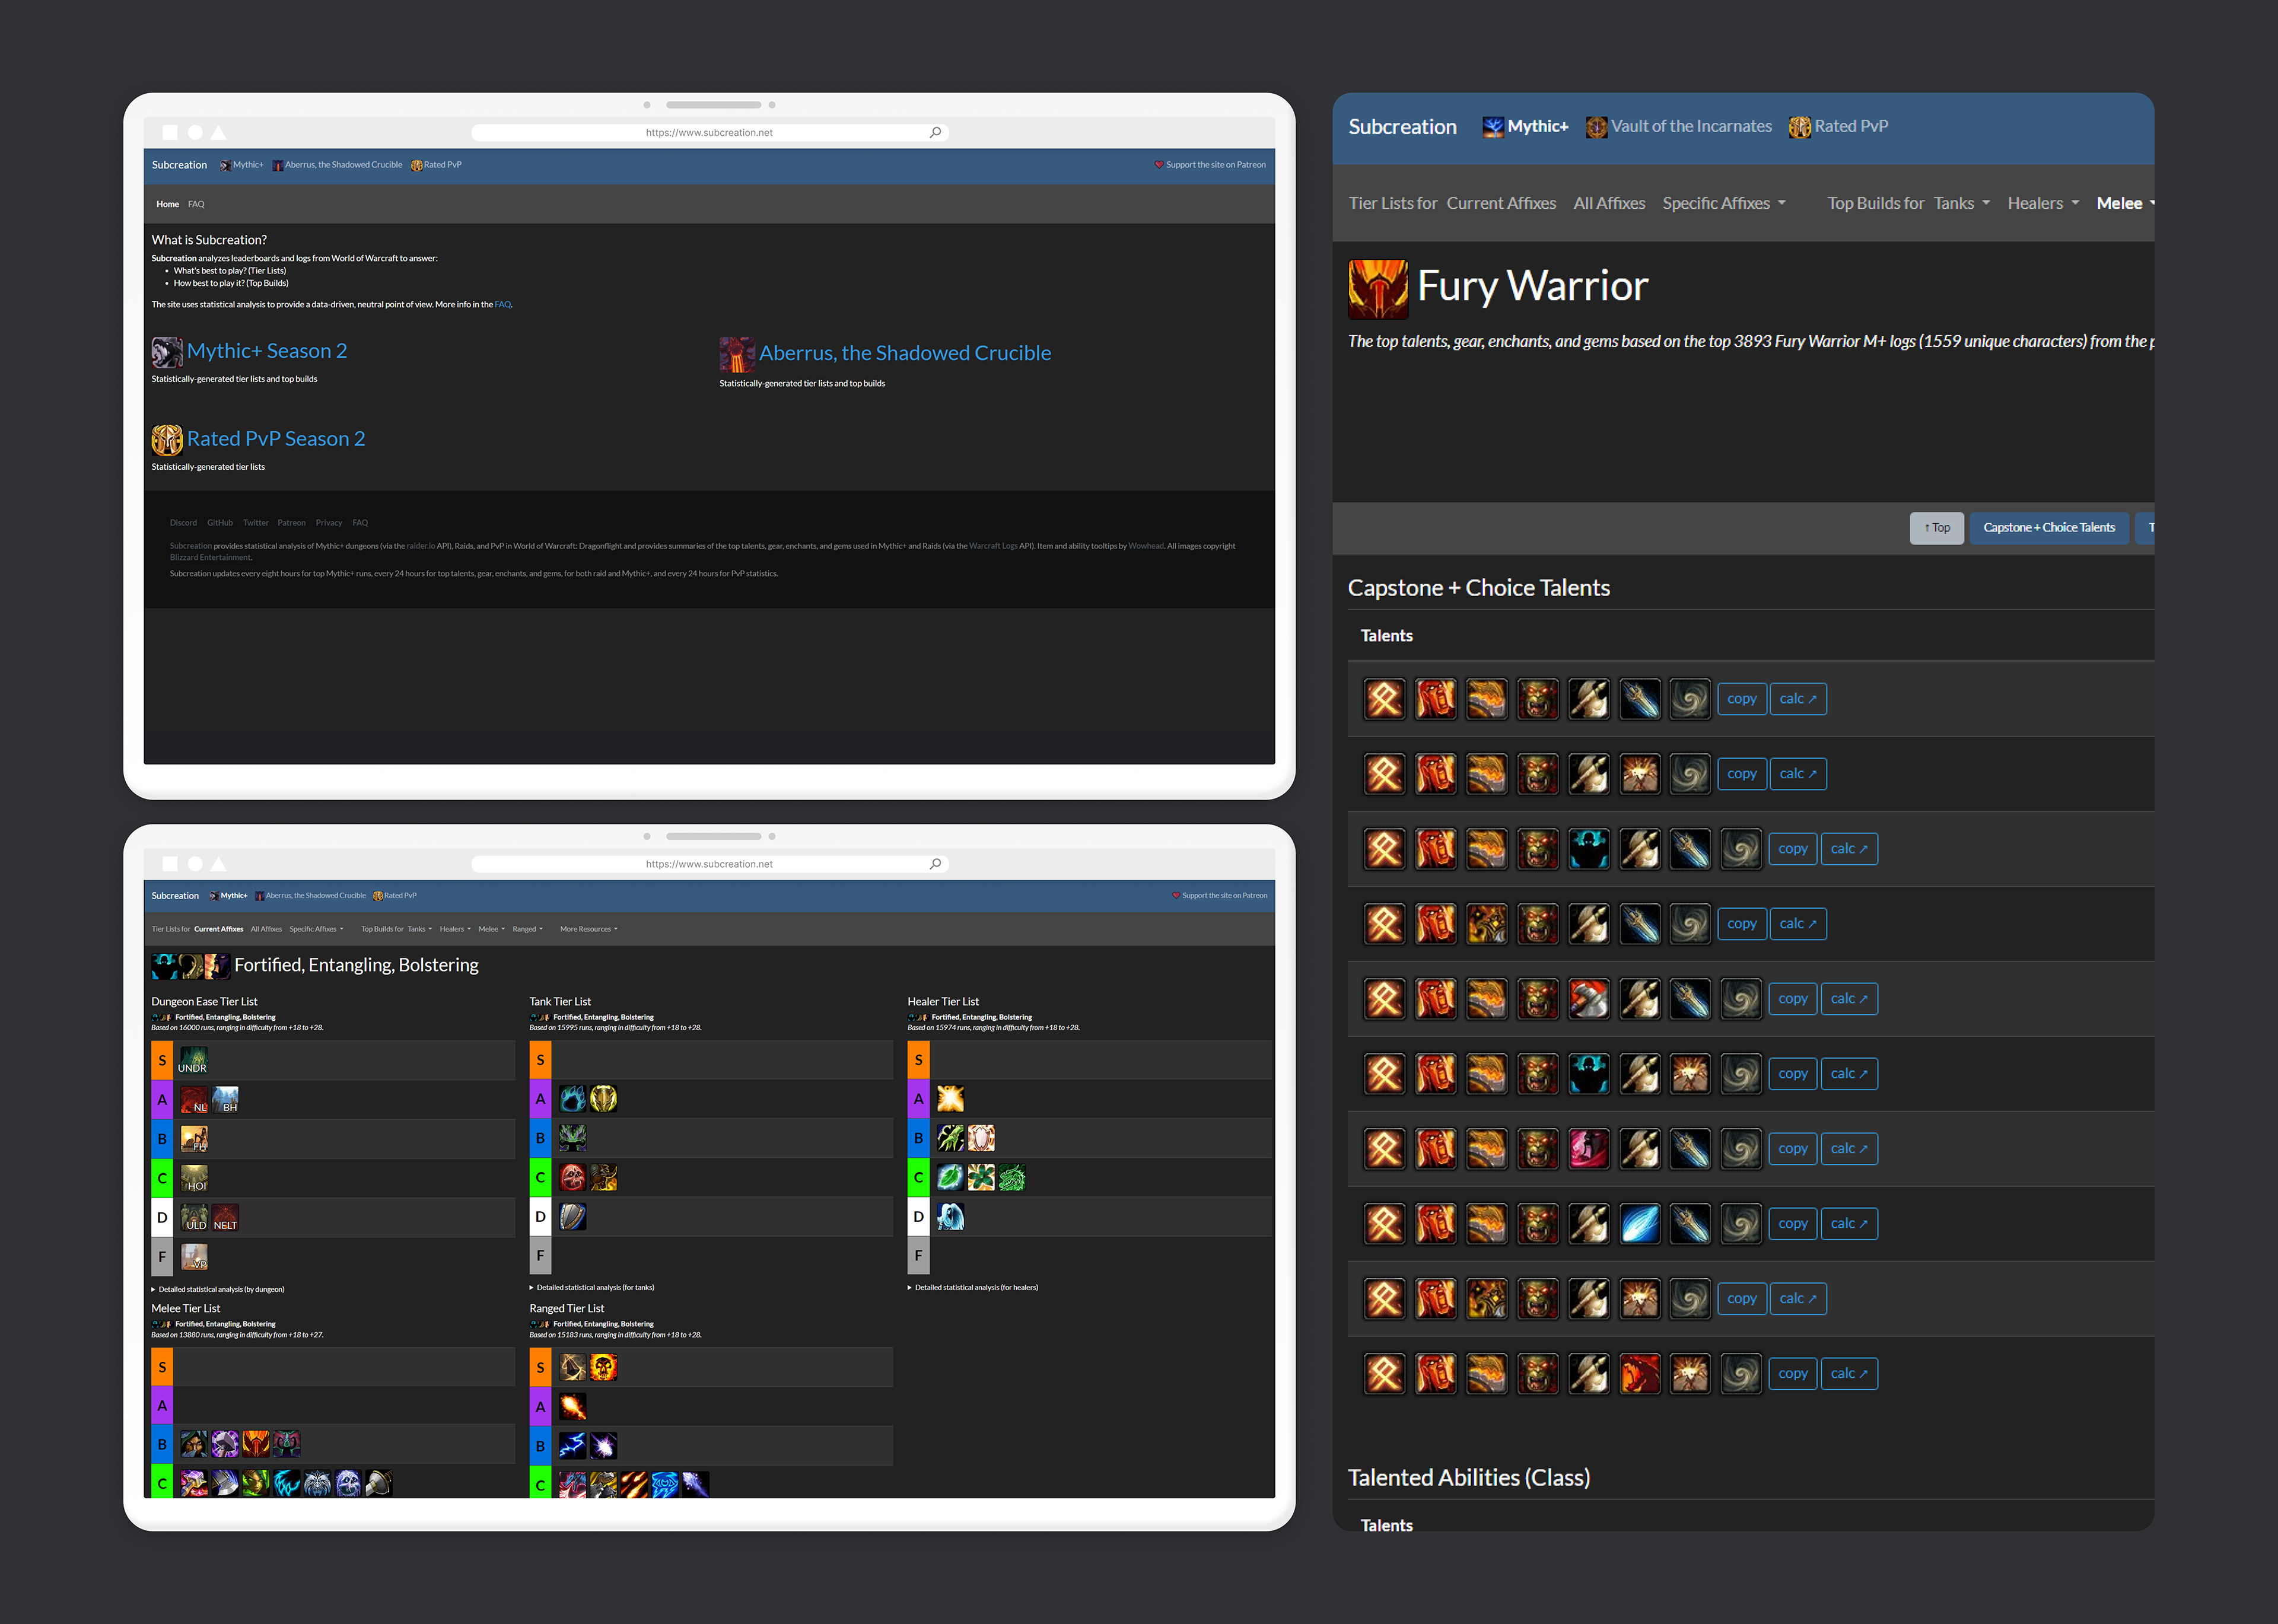Viewport: 2278px width, 1624px height.
Task: Click copy in the first talent build row
Action: (1742, 699)
